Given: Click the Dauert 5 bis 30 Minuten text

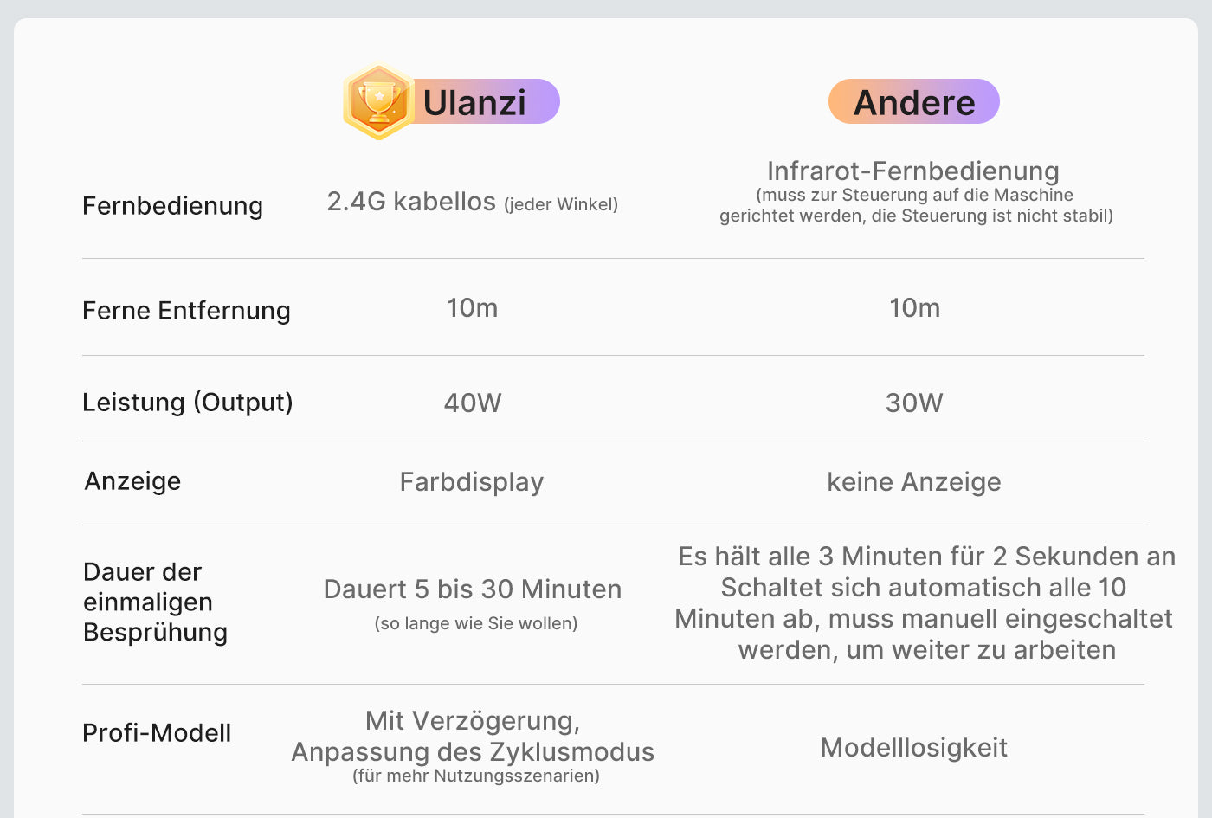Looking at the screenshot, I should coord(473,589).
